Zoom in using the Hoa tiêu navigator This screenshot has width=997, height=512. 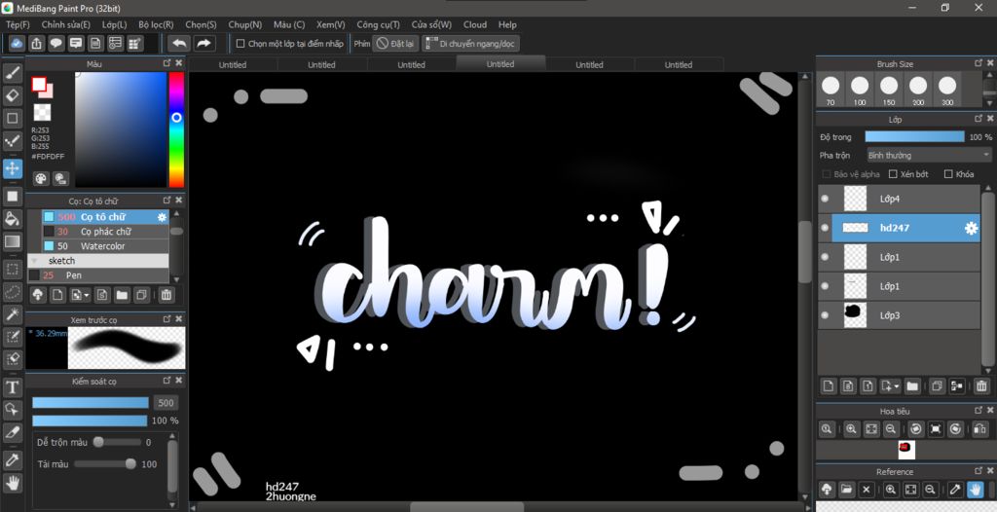851,428
